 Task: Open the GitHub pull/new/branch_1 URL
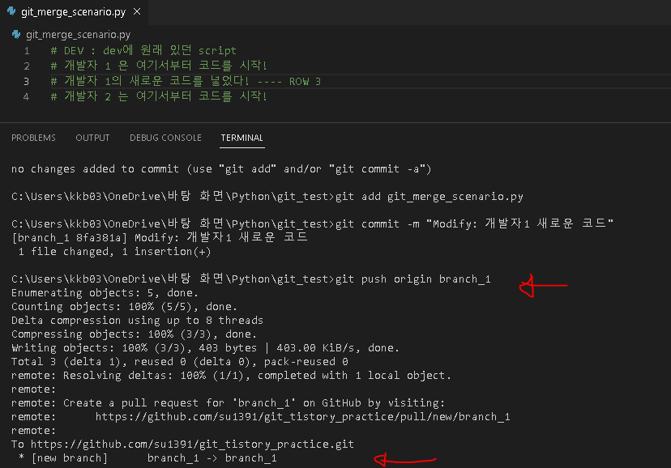pyautogui.click(x=302, y=417)
